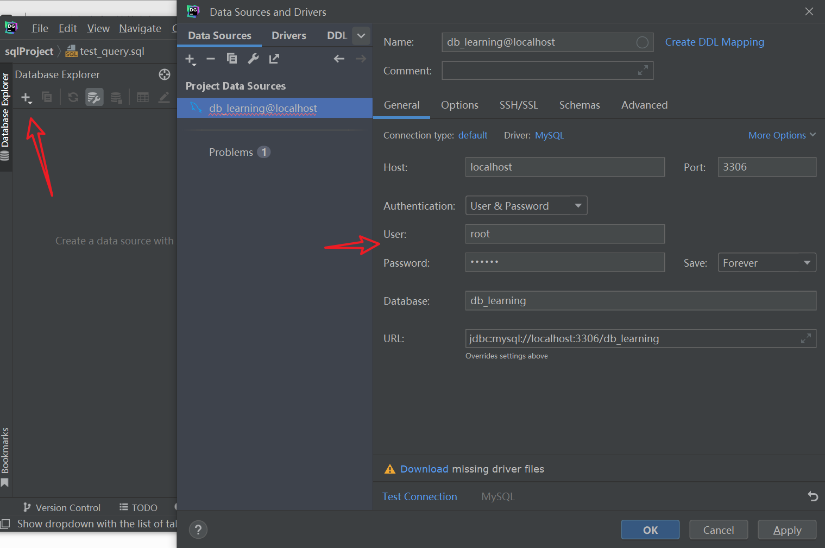Open the View menu
The height and width of the screenshot is (548, 825).
pos(98,29)
